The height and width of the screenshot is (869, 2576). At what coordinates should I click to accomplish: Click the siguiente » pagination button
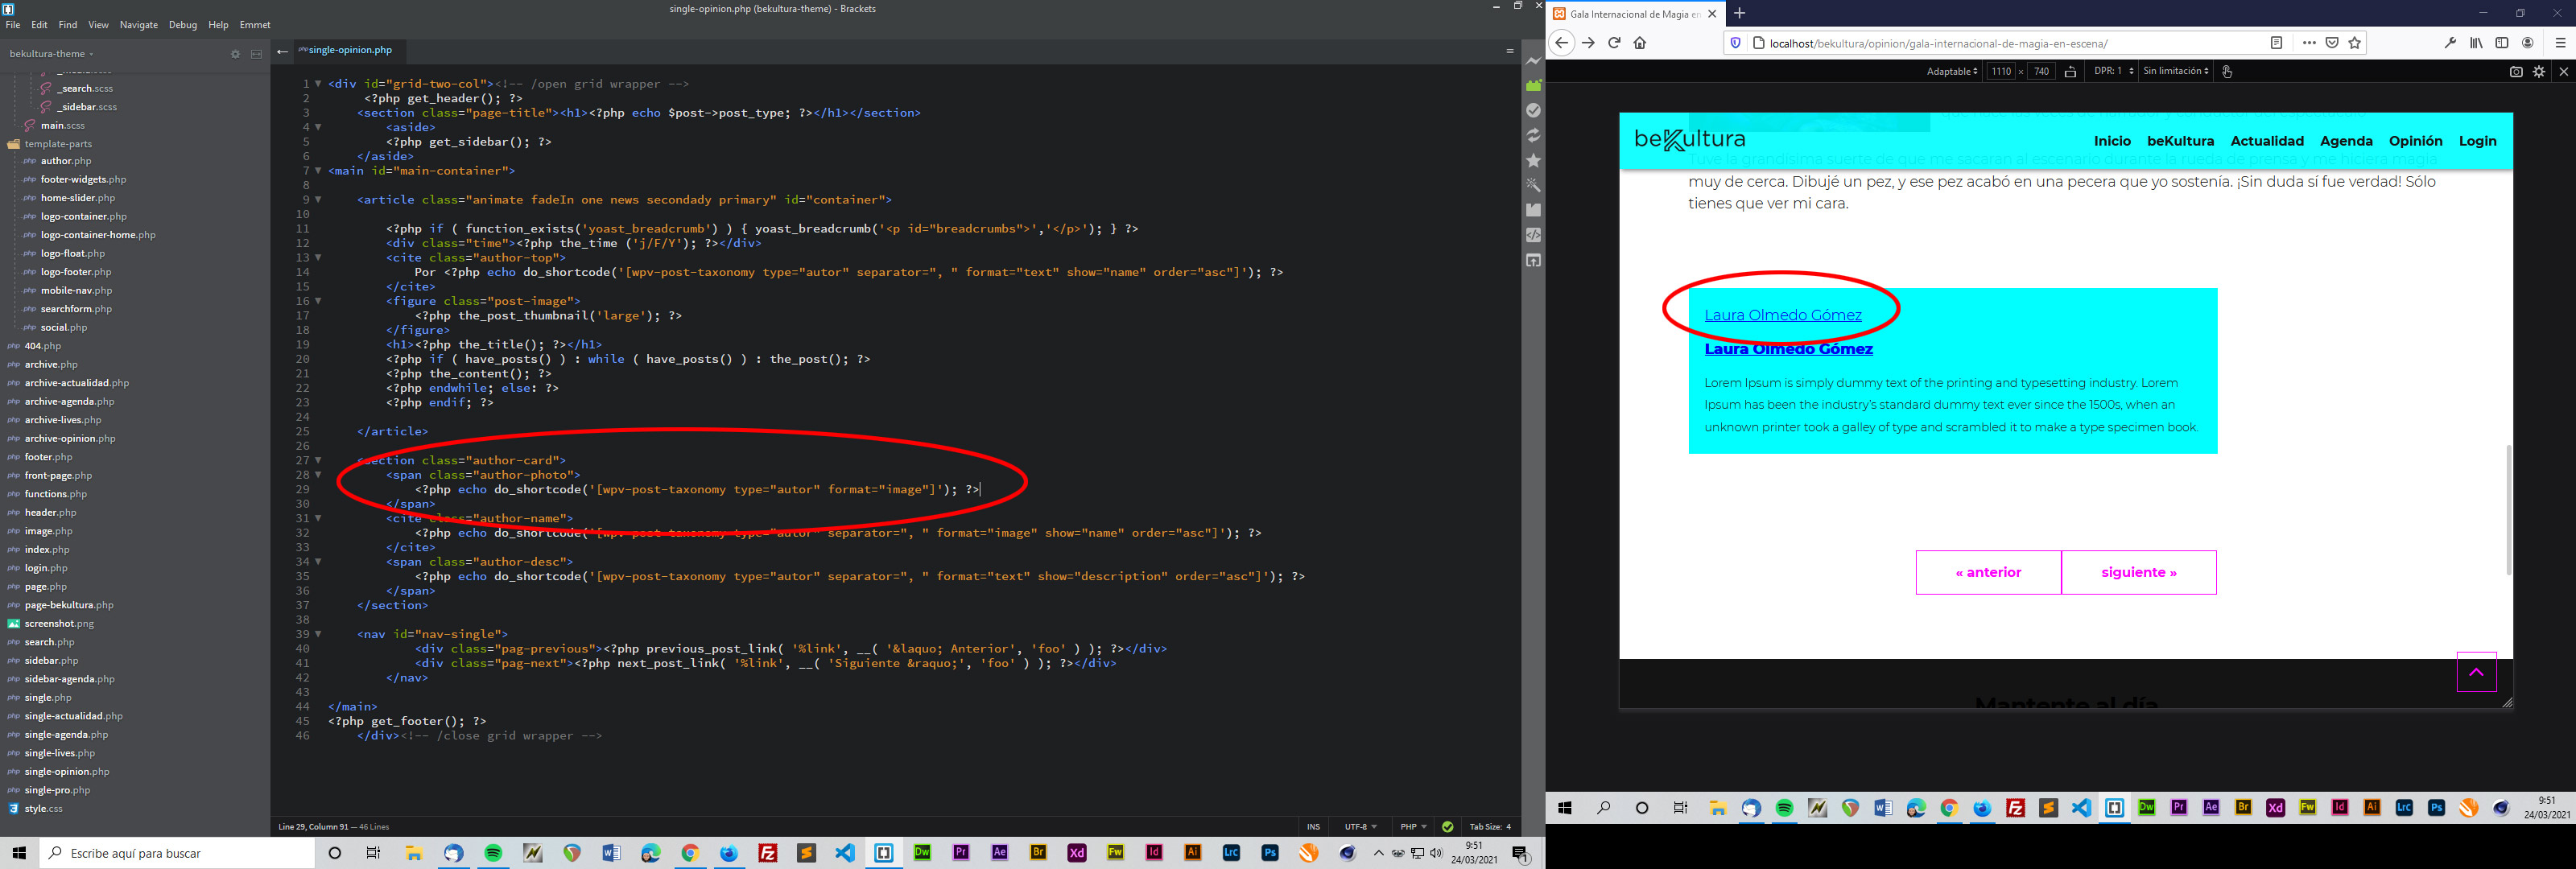coord(2138,573)
